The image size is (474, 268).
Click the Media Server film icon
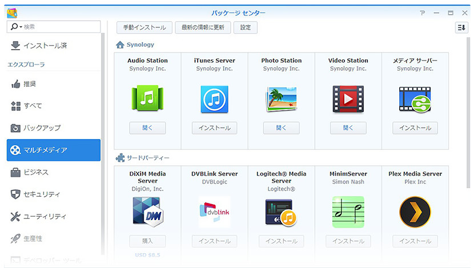415,99
